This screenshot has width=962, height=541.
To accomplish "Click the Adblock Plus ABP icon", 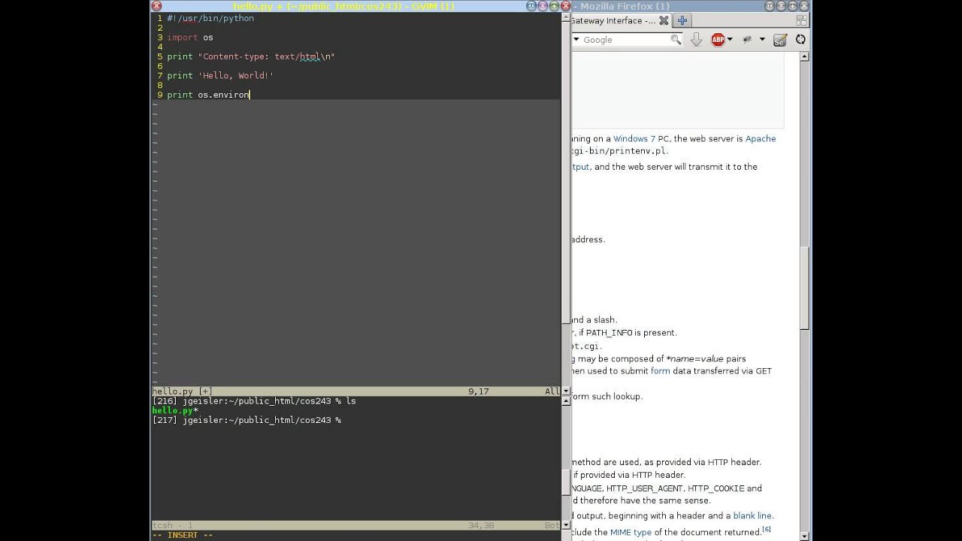I will coord(718,40).
